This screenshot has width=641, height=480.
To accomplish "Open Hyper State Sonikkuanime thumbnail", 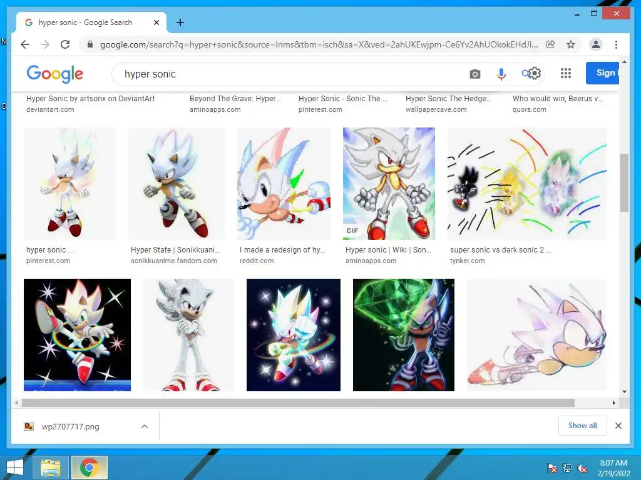I will click(x=176, y=184).
